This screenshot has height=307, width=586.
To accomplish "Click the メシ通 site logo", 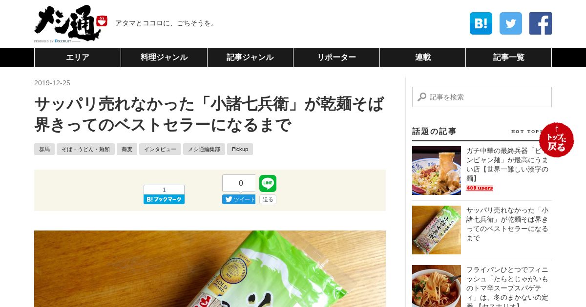I will (71, 24).
